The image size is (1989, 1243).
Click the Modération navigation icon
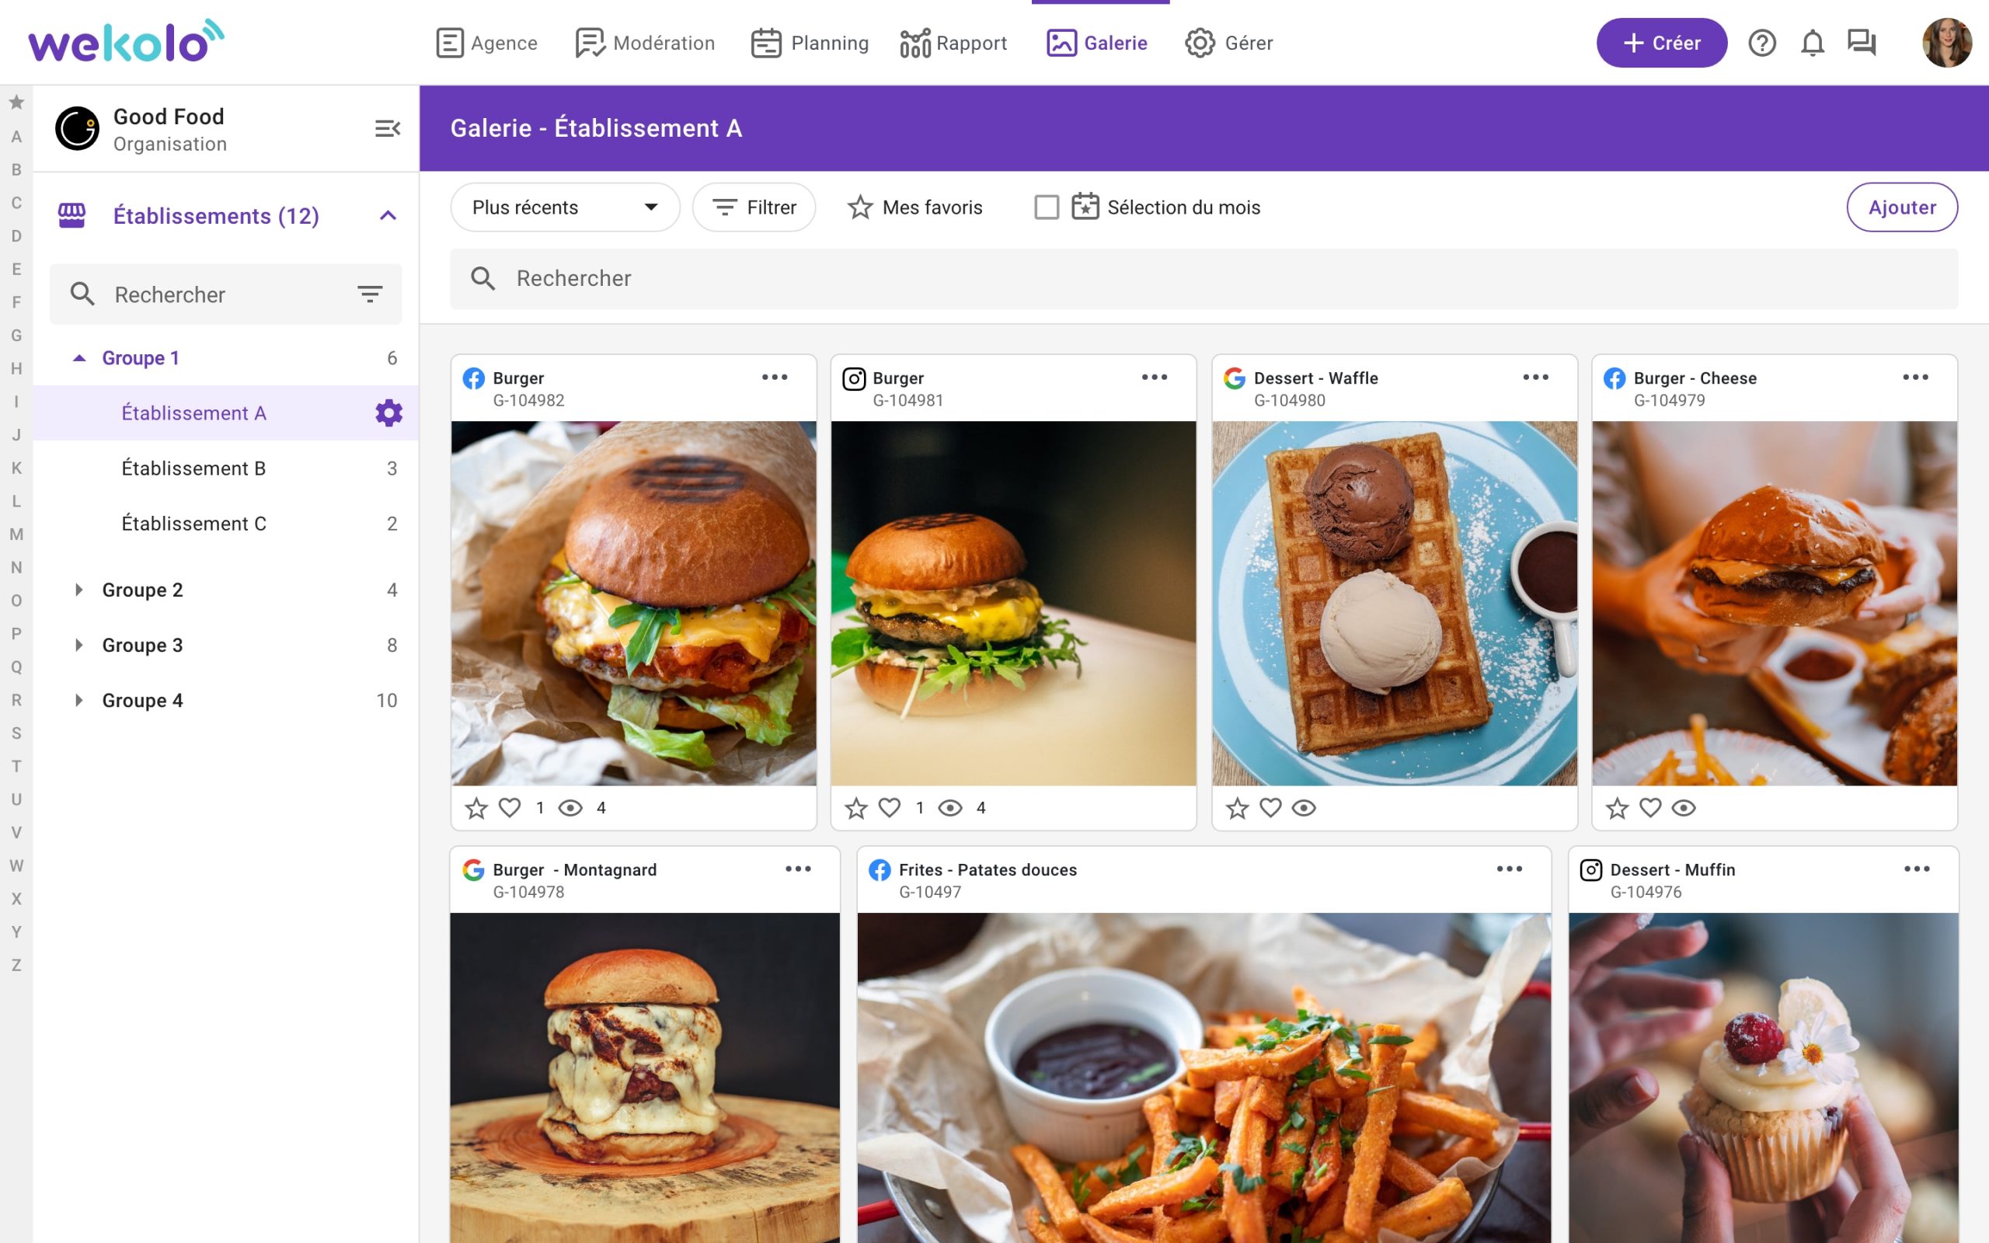point(588,43)
